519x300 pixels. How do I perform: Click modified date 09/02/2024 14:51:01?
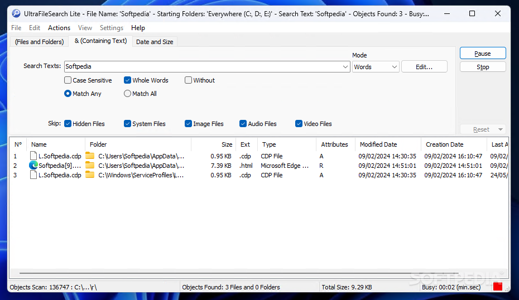[x=387, y=166]
